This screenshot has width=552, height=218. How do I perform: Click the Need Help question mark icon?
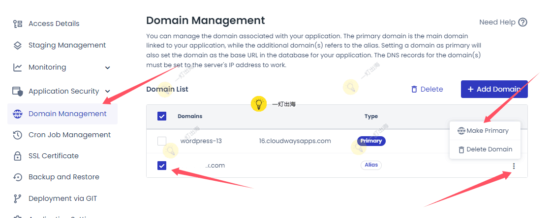click(x=522, y=22)
